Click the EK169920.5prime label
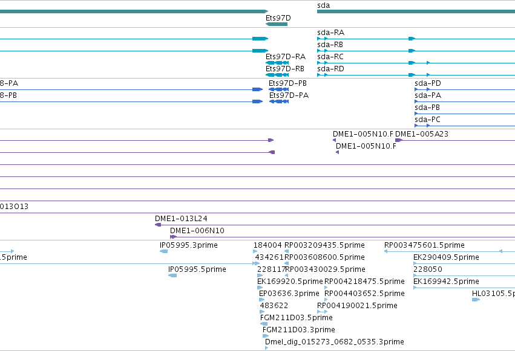The width and height of the screenshot is (515, 351). pos(290,282)
